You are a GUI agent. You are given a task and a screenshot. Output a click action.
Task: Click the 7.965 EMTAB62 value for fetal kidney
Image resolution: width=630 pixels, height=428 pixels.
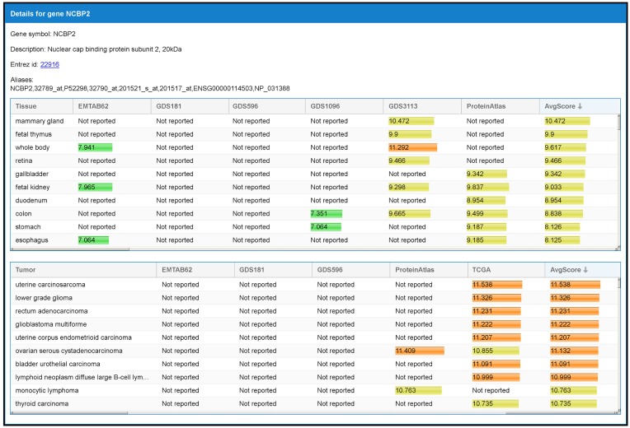point(95,188)
